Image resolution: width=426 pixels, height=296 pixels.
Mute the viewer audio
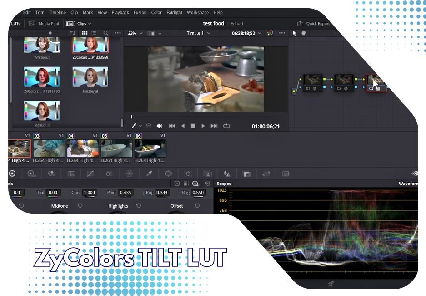pyautogui.click(x=160, y=126)
